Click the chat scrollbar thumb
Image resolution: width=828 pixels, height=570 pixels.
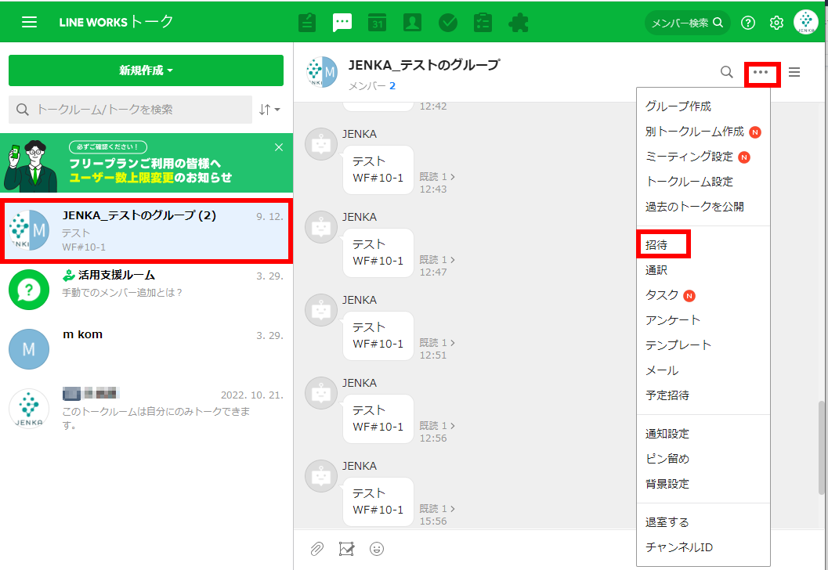[821, 448]
